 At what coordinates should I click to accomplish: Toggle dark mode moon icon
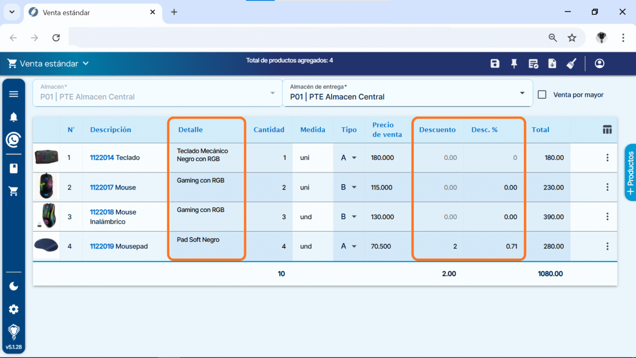pos(14,286)
